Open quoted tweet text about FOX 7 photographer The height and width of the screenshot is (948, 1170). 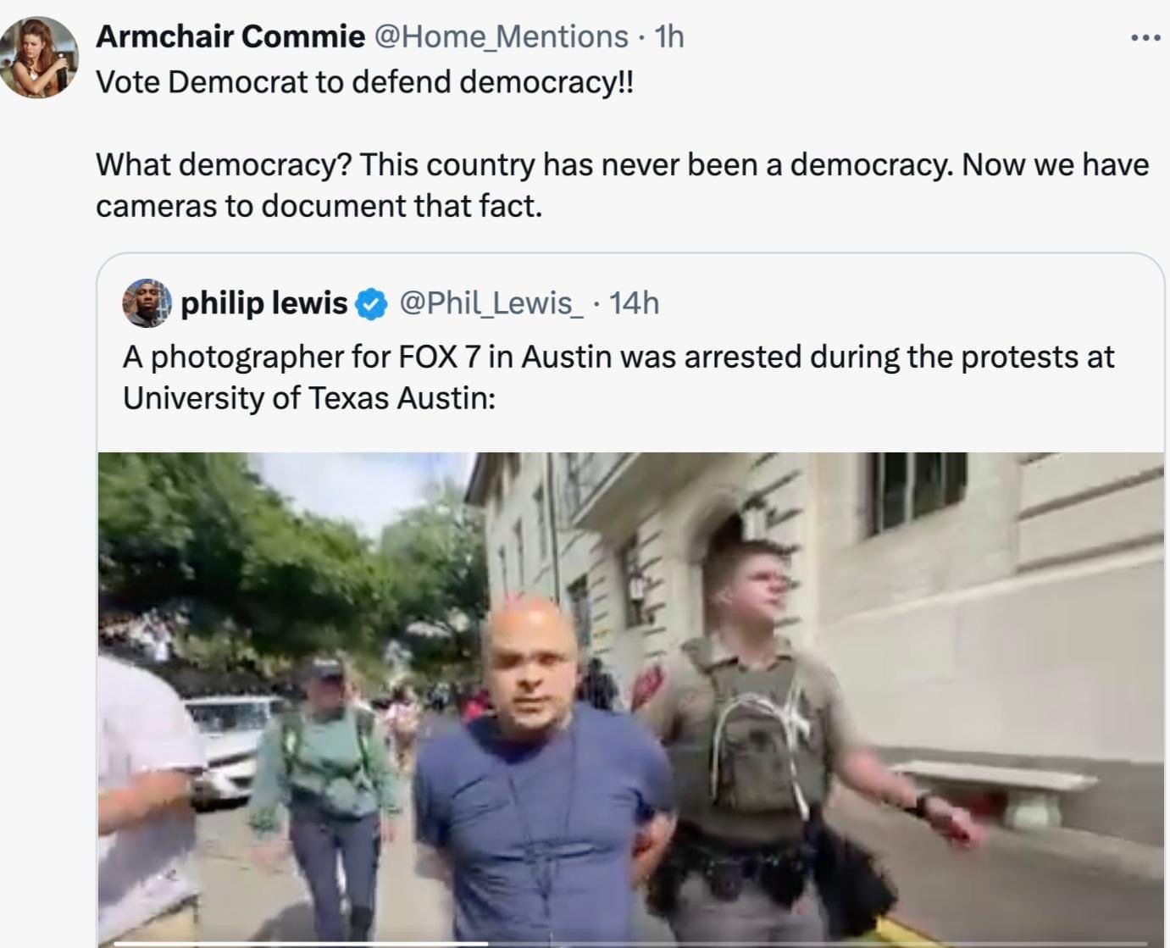click(x=618, y=377)
